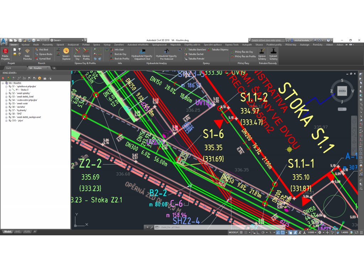Click the Save icon in quick access toolbar

click(20, 40)
